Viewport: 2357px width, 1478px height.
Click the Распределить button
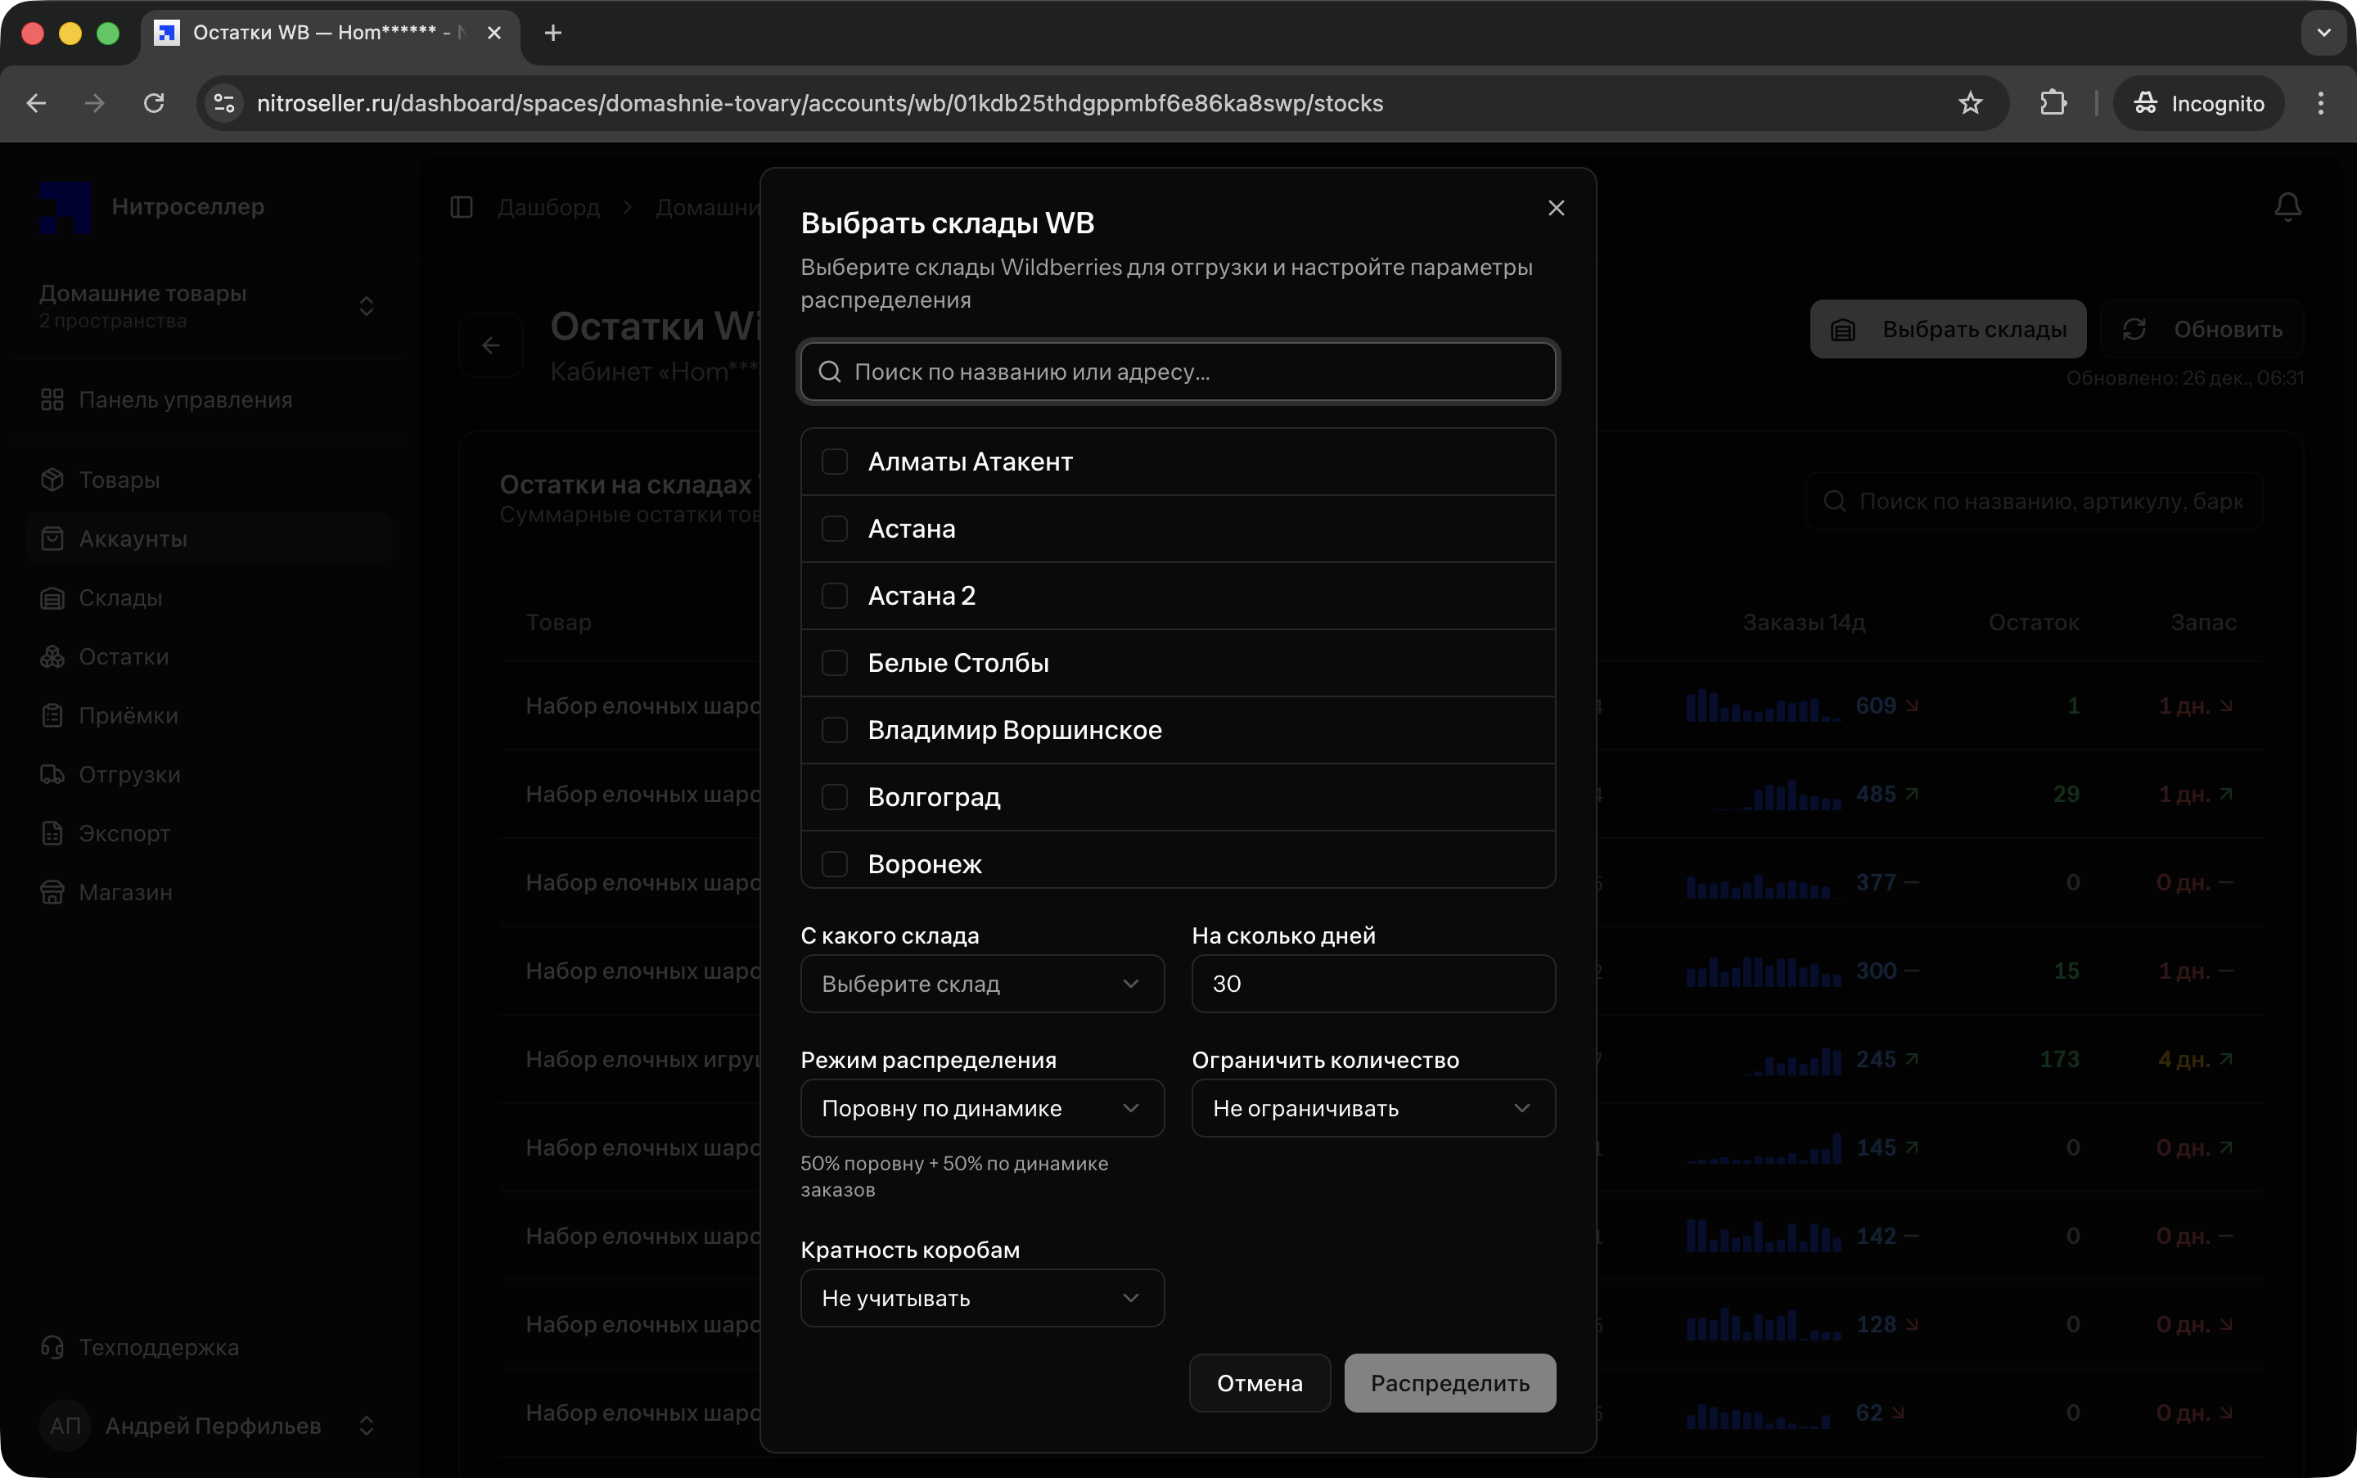[x=1449, y=1382]
